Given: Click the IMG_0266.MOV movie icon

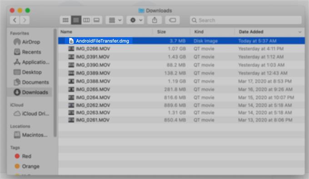Looking at the screenshot, I should coord(71,49).
